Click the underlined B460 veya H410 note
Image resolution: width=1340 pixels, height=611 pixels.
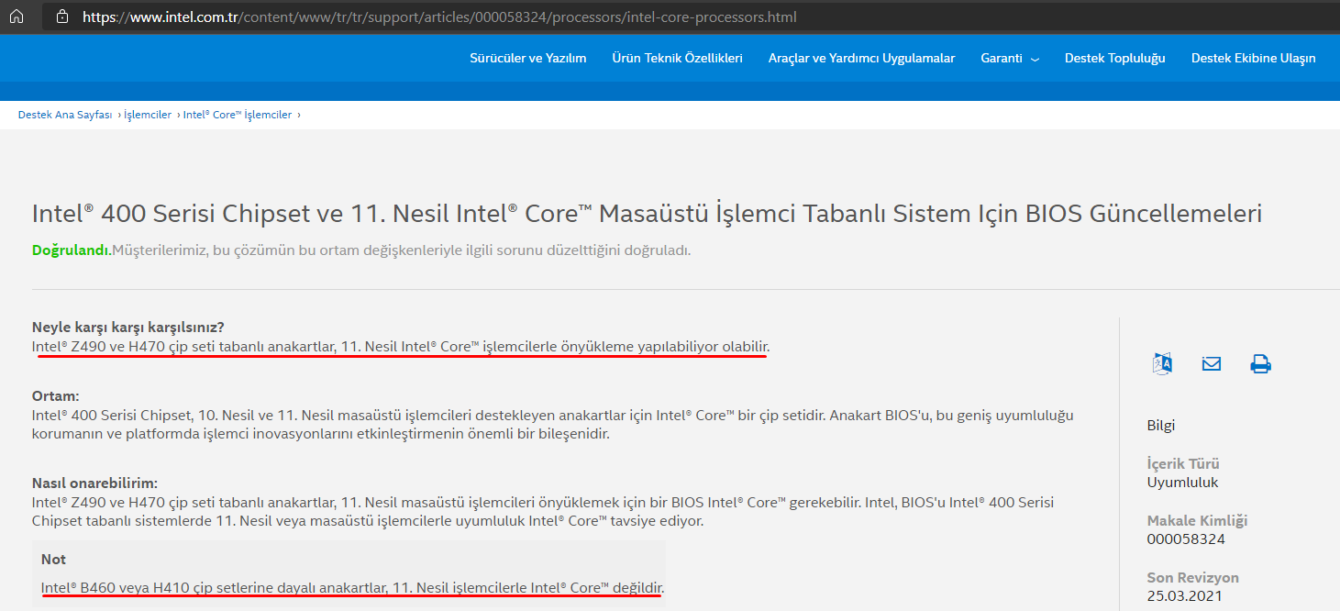pos(352,586)
